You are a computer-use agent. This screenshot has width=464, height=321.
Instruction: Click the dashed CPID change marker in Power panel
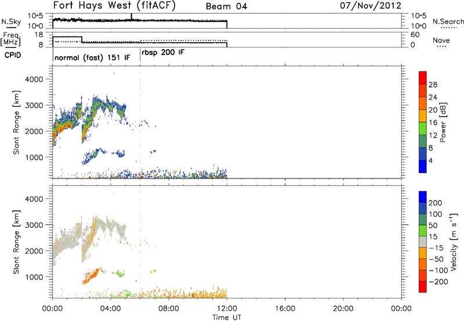click(x=140, y=122)
